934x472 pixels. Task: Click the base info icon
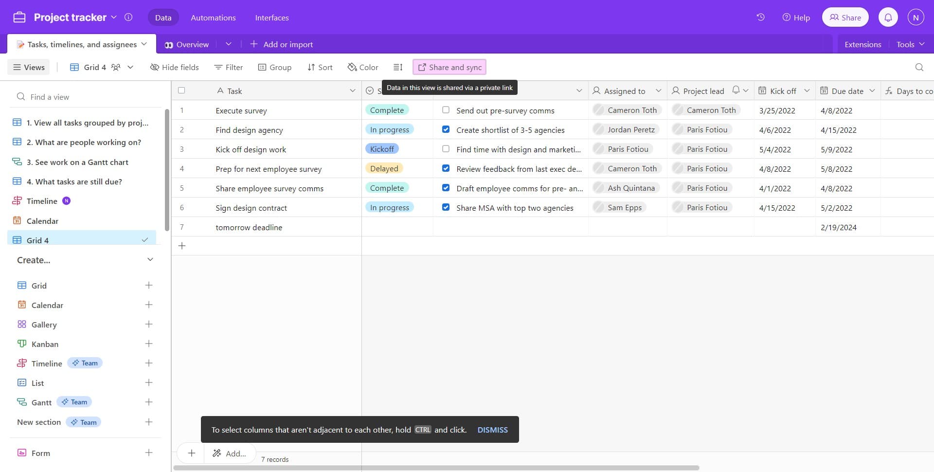pos(128,18)
